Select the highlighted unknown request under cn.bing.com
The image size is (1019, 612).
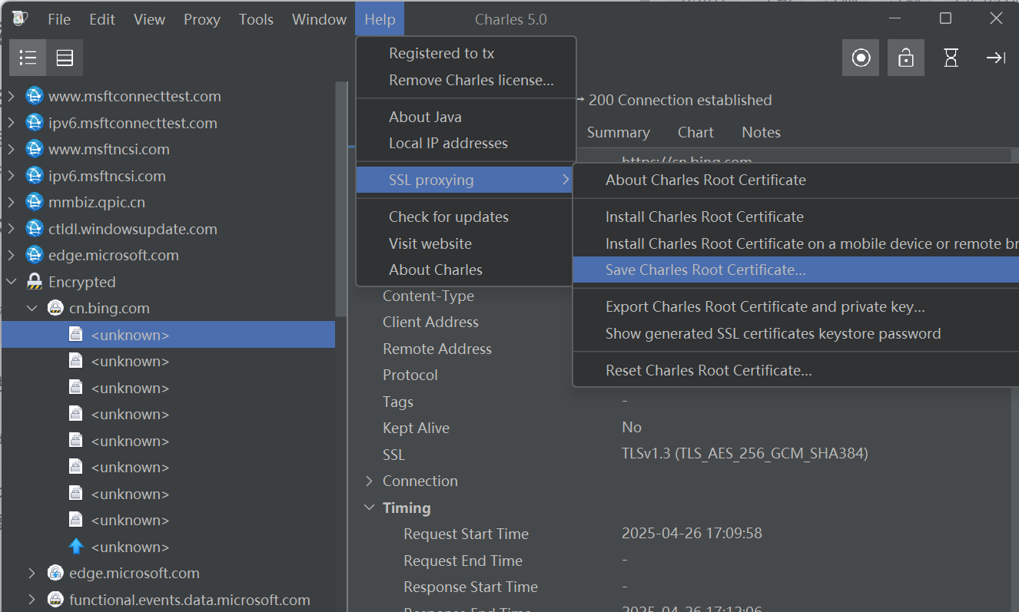[x=168, y=335]
